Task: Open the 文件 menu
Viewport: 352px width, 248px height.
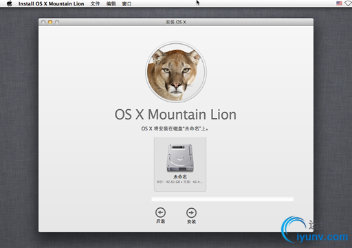Action: (95, 3)
